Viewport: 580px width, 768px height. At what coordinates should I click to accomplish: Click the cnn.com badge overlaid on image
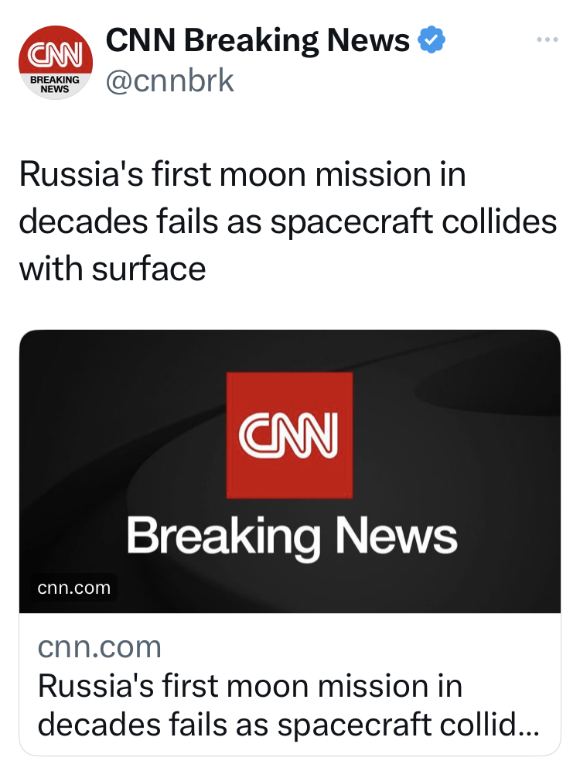[x=74, y=588]
